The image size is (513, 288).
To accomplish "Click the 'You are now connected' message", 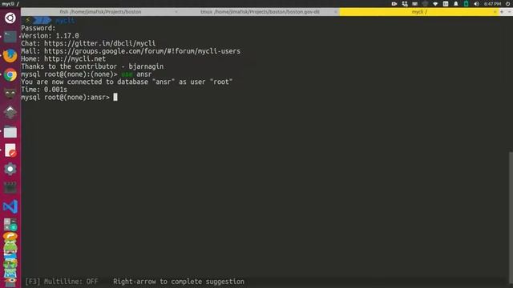I will tap(127, 82).
